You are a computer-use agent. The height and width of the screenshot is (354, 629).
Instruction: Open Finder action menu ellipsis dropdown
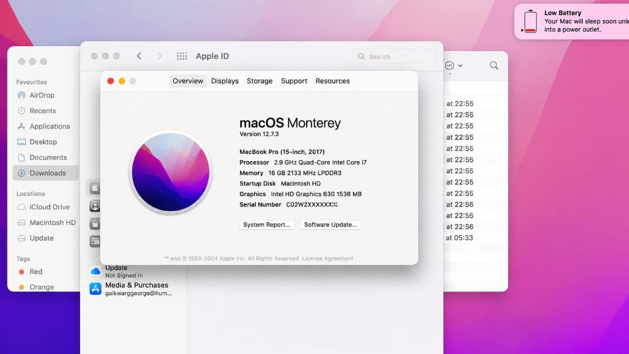[x=454, y=65]
